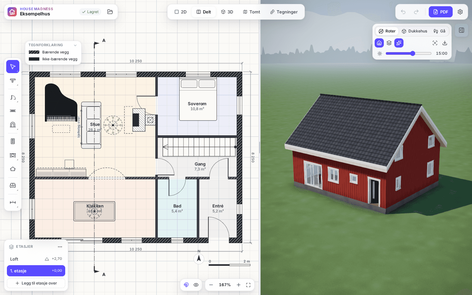This screenshot has width=472, height=295.
Task: Open the Tegninger tab
Action: click(x=284, y=12)
